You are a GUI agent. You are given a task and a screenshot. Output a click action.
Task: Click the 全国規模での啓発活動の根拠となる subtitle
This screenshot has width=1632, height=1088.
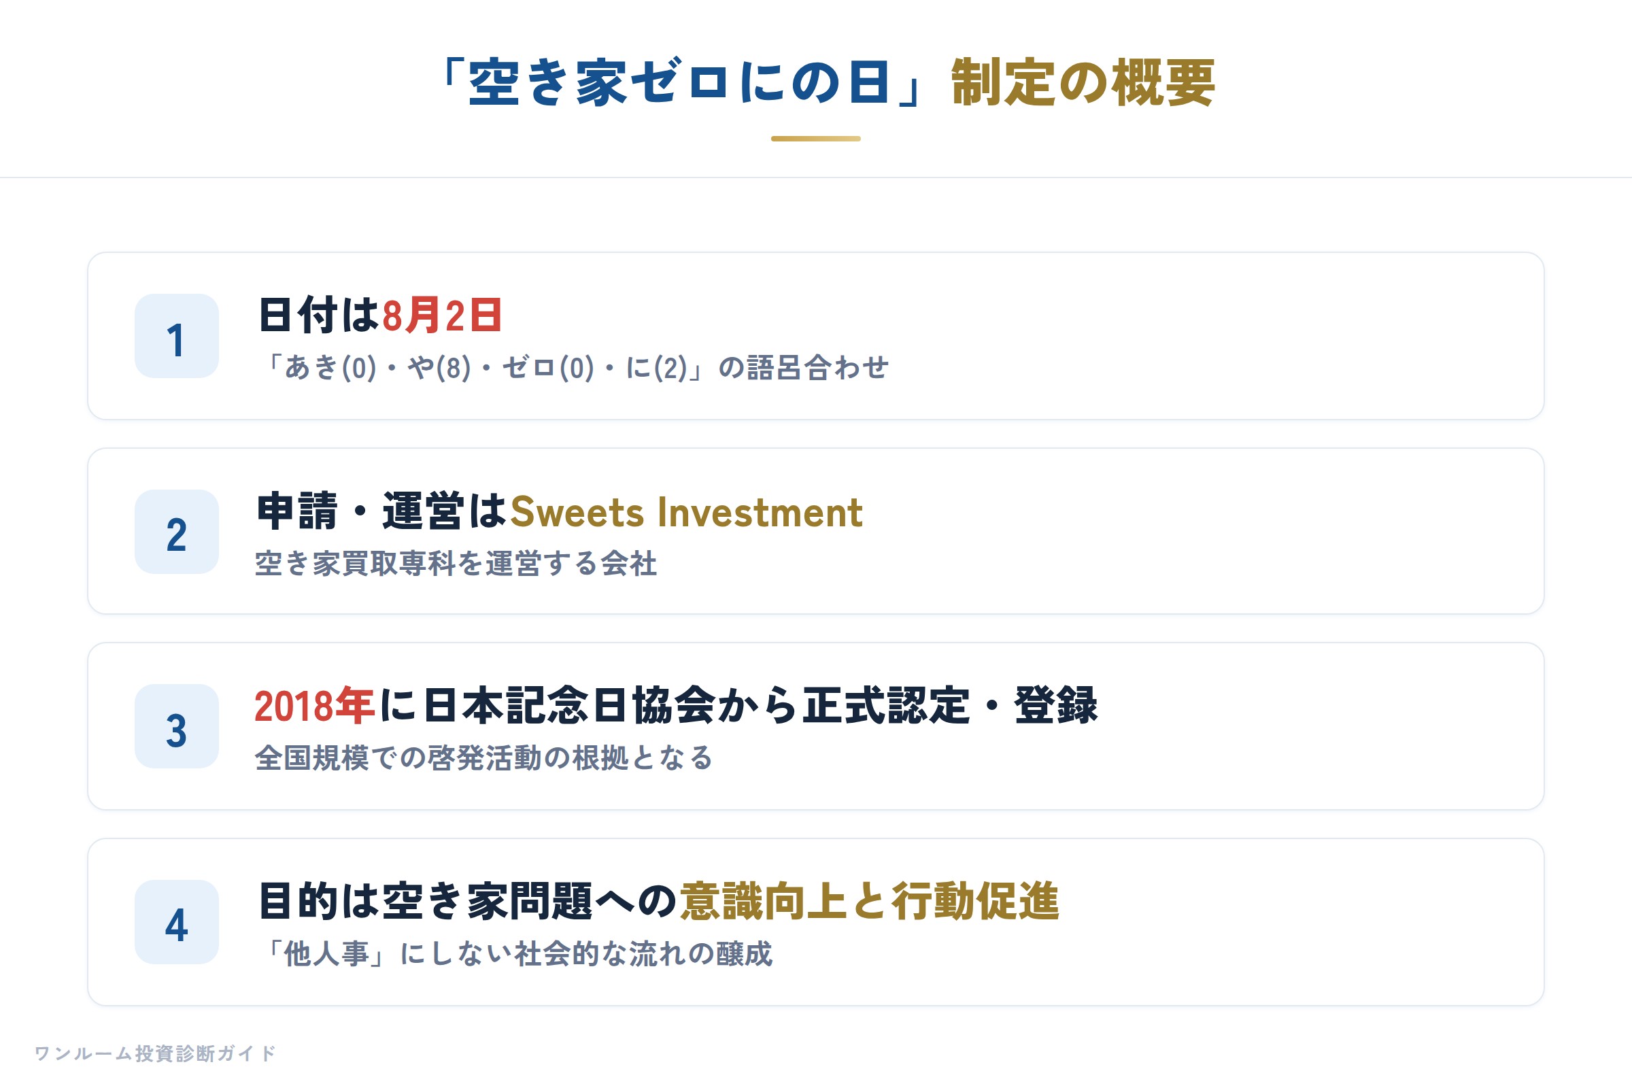483,758
